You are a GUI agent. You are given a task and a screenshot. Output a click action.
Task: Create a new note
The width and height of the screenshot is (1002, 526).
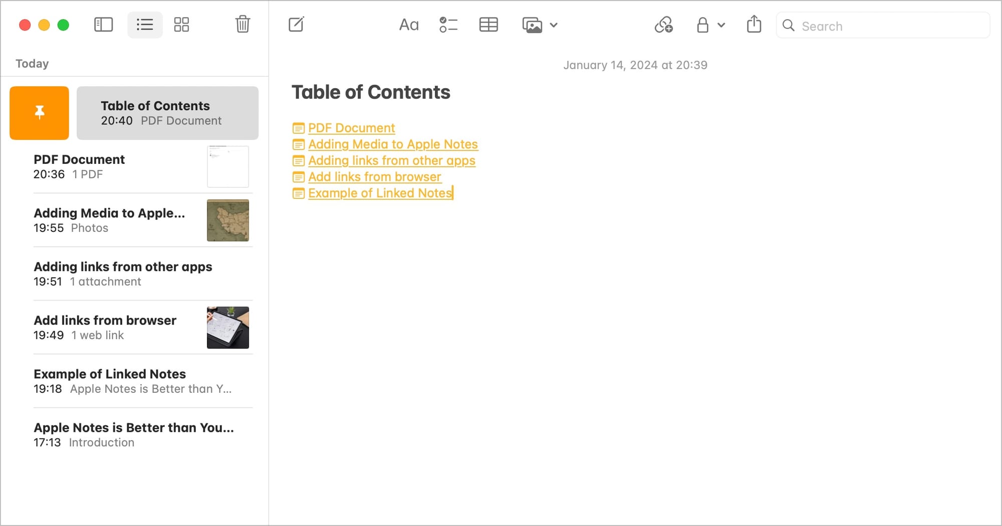point(296,25)
